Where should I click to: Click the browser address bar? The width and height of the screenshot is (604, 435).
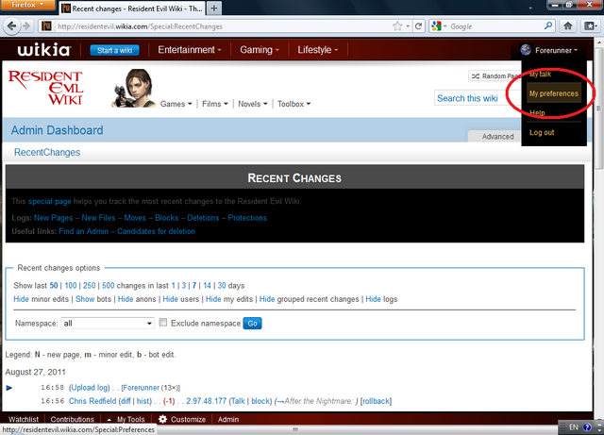click(224, 26)
